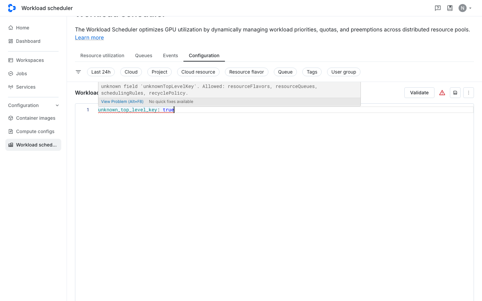Click the Workload scheduler sidebar icon

point(11,145)
